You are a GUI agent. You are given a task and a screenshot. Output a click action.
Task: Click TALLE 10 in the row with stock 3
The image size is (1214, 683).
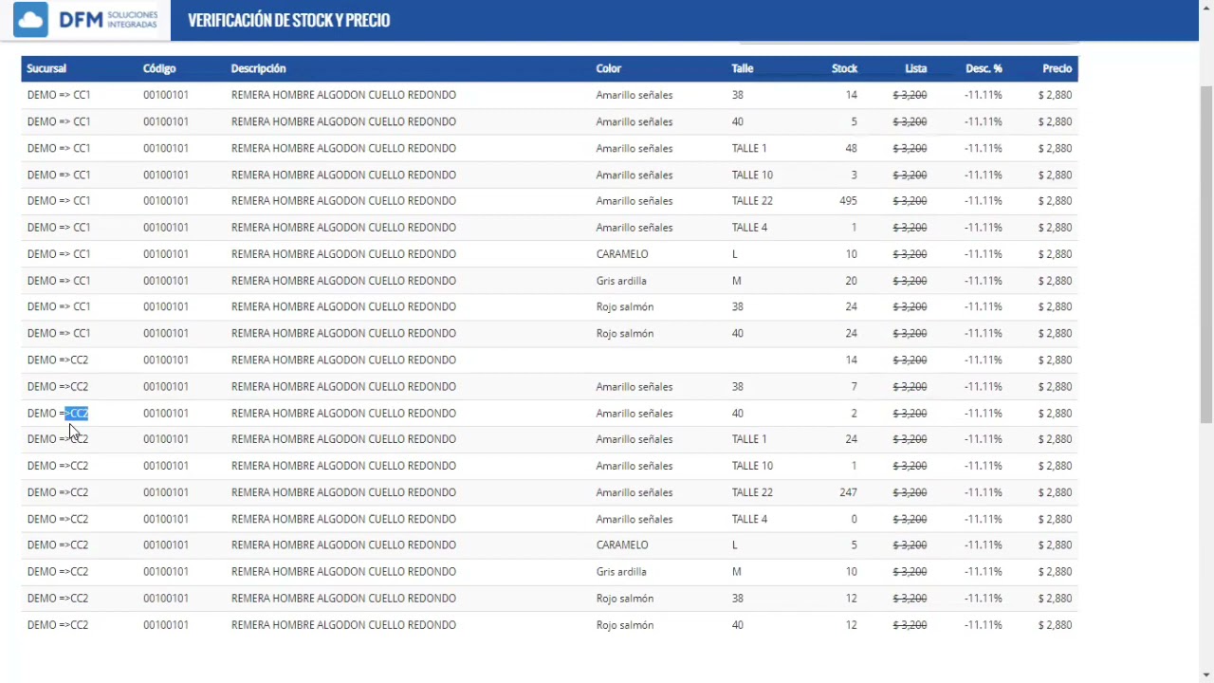point(752,175)
